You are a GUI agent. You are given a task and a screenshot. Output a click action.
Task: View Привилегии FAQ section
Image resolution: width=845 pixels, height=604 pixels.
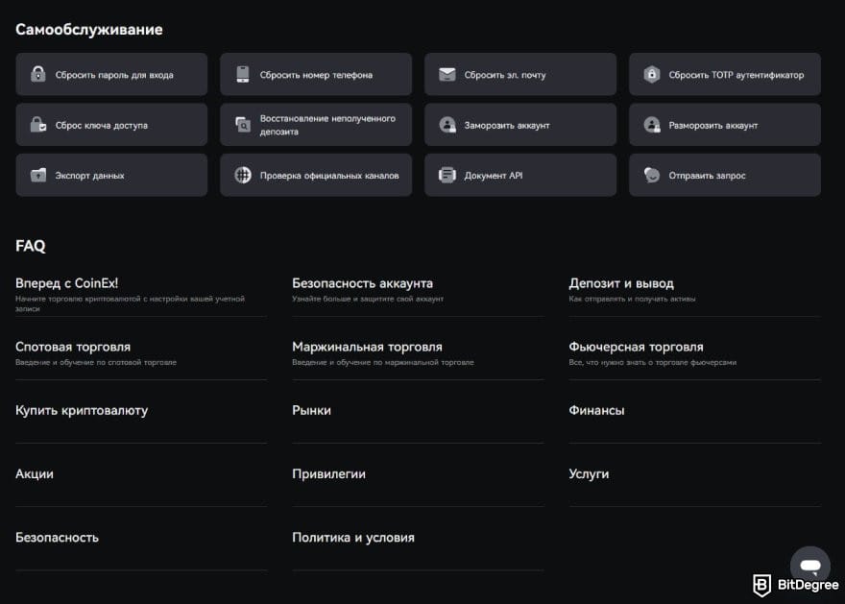pyautogui.click(x=328, y=473)
